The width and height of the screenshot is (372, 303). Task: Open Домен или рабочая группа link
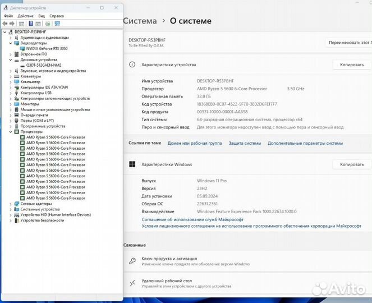[x=195, y=143]
